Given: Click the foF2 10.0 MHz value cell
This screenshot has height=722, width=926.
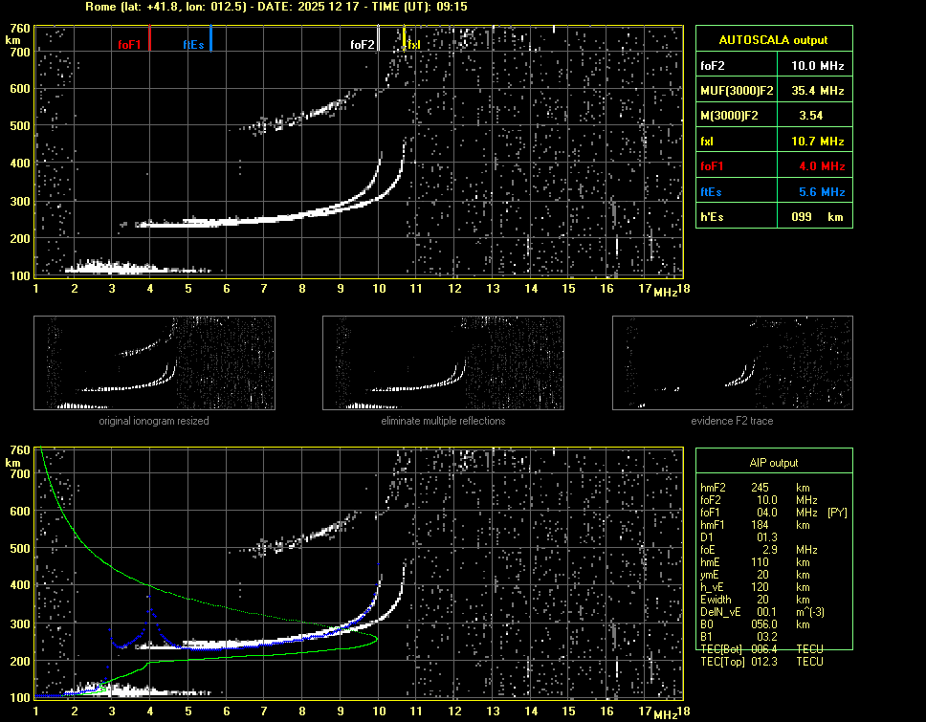Looking at the screenshot, I should pyautogui.click(x=816, y=65).
